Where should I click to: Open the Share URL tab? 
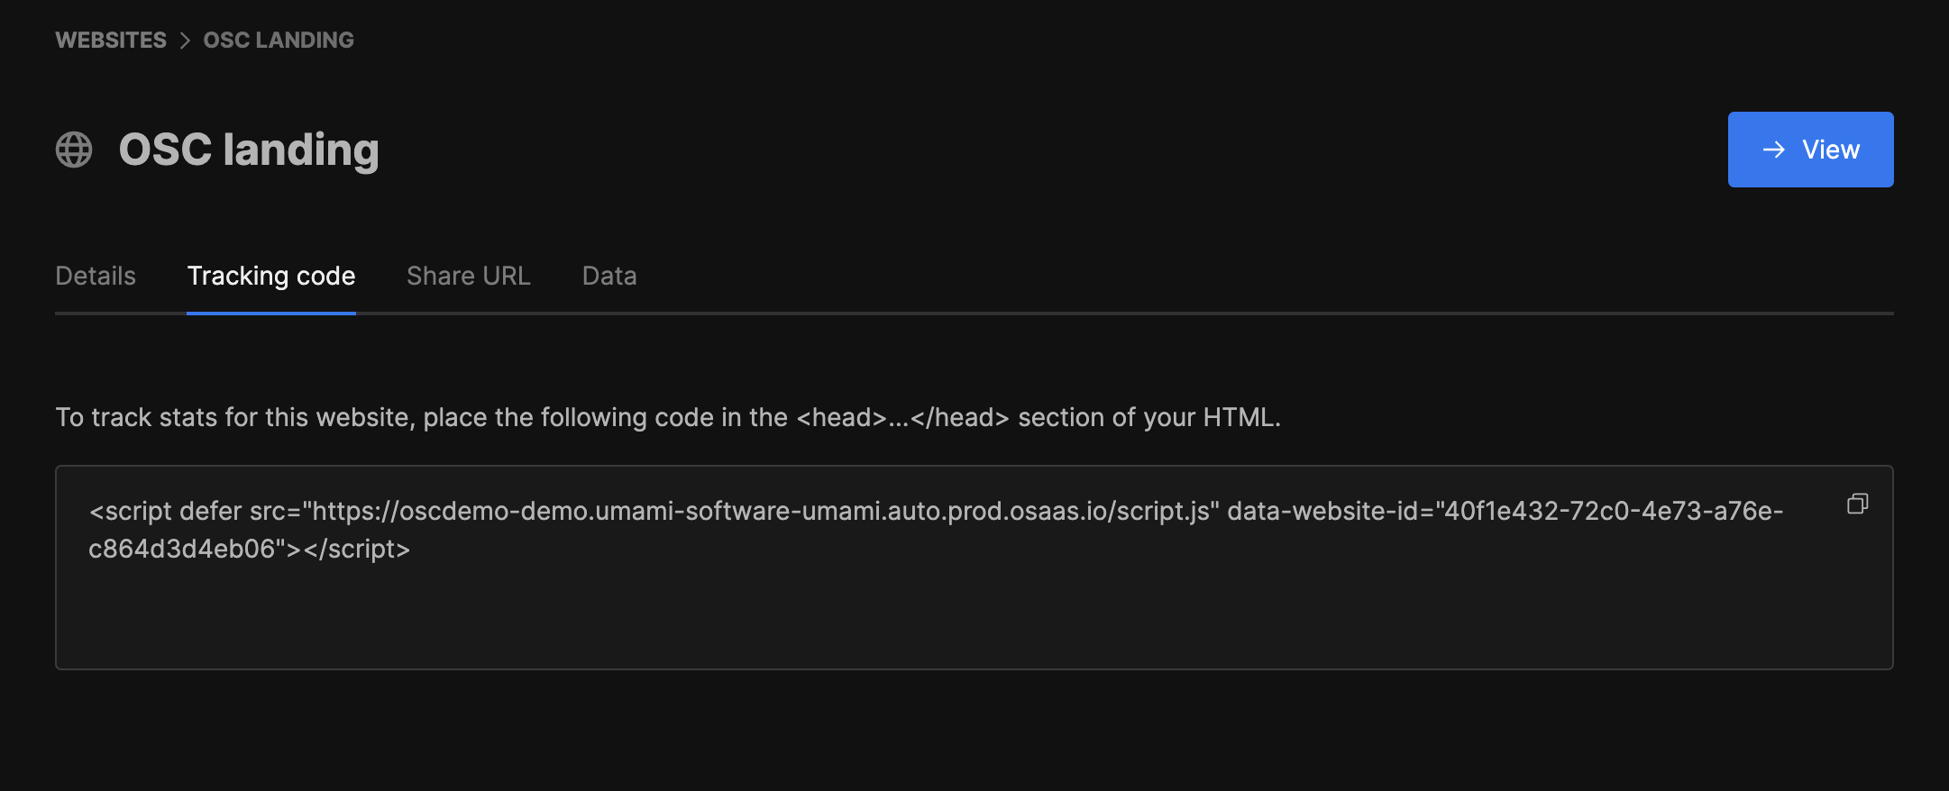click(x=469, y=276)
